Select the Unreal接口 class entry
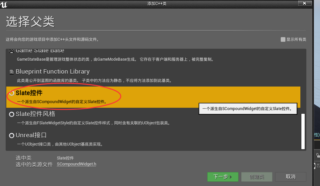This screenshot has width=320, height=186. tap(153, 139)
